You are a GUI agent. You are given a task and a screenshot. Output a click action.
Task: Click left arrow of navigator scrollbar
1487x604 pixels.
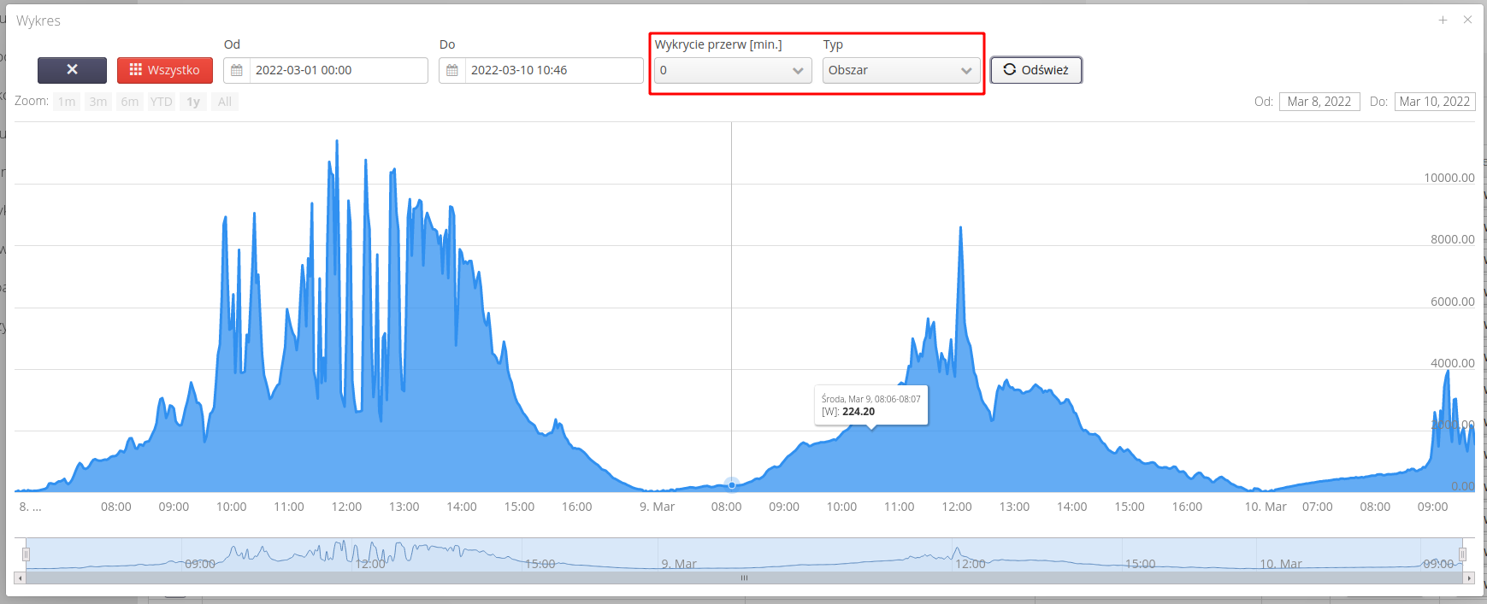coord(21,578)
